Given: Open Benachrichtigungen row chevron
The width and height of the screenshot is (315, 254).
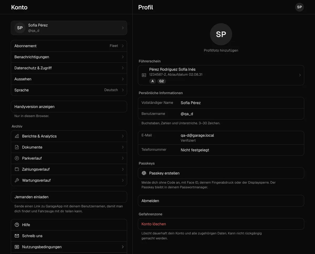Looking at the screenshot, I should click(x=123, y=57).
